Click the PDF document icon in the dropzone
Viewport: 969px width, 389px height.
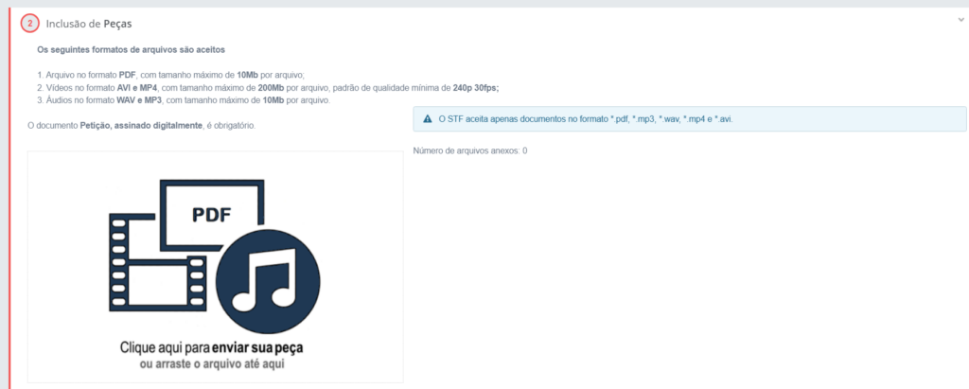(213, 215)
